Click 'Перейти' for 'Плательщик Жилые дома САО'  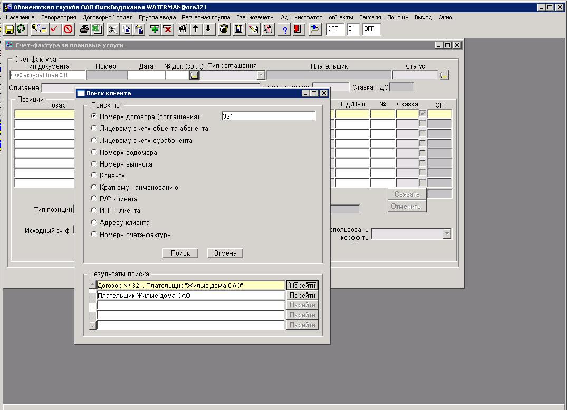pyautogui.click(x=302, y=296)
